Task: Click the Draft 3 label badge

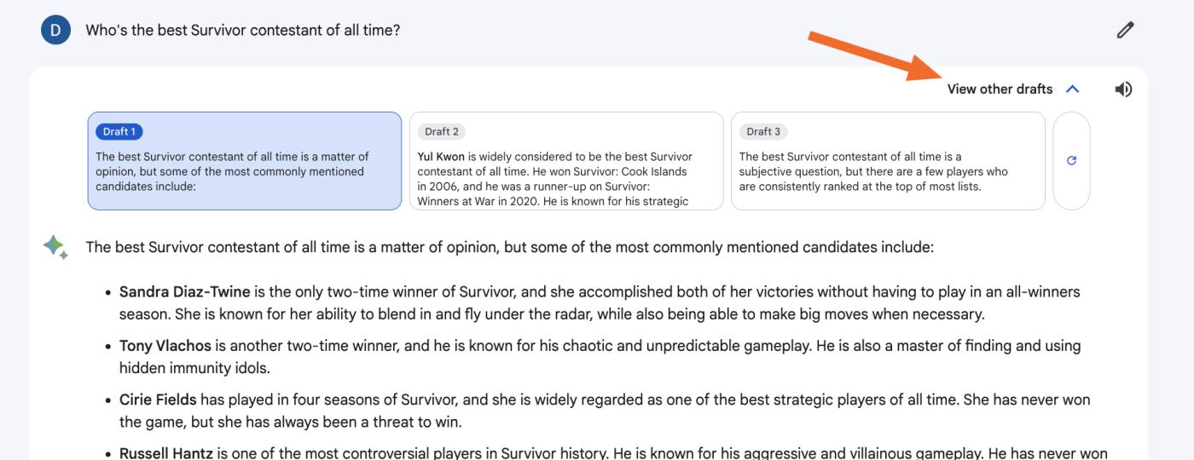Action: pyautogui.click(x=763, y=131)
